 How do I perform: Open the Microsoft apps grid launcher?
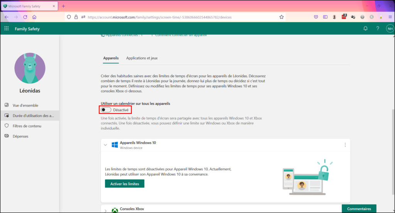[x=7, y=29]
